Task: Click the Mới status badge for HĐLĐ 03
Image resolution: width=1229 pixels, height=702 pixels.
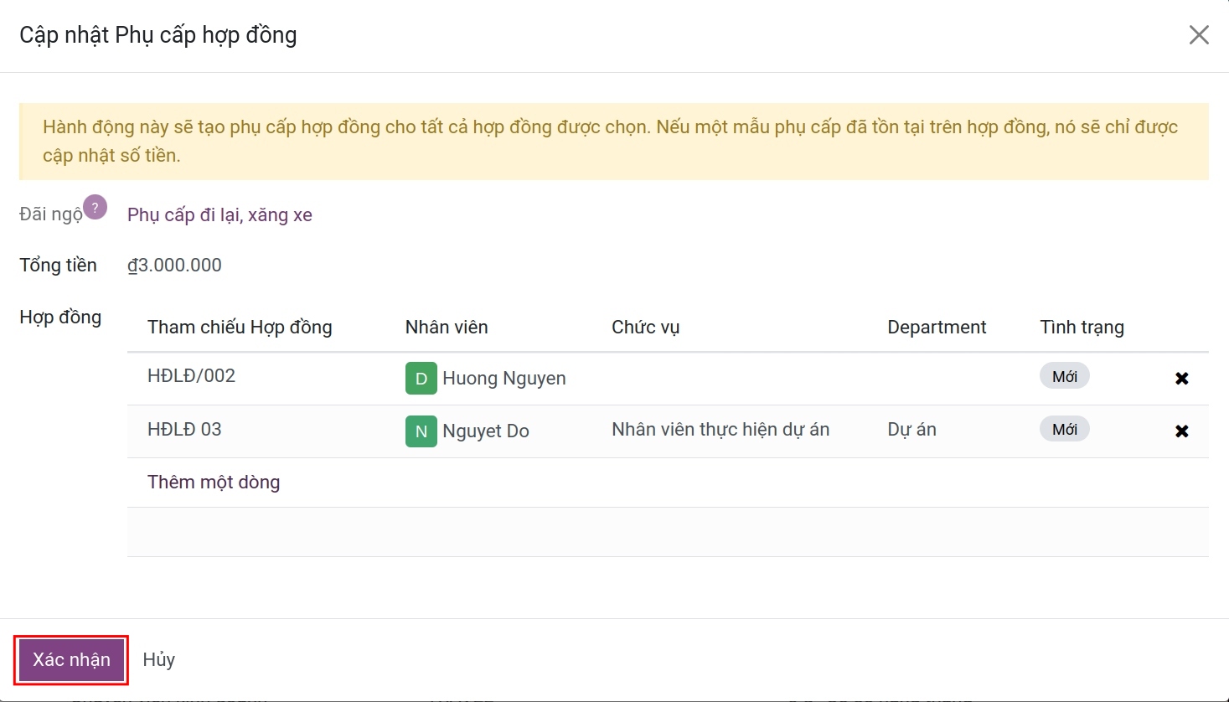Action: click(x=1064, y=430)
